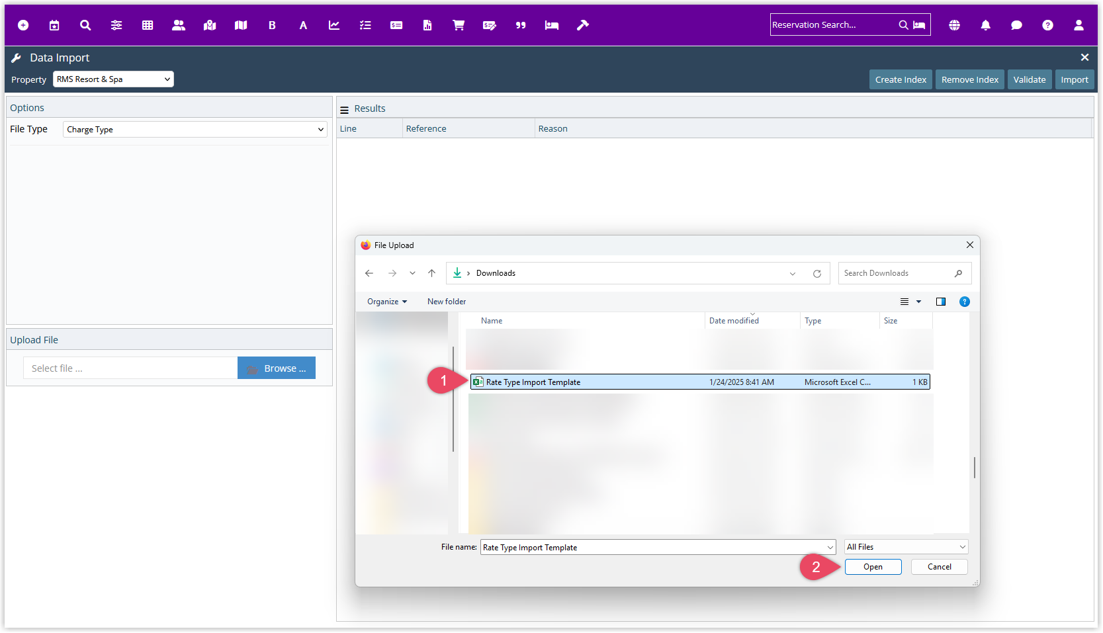This screenshot has height=633, width=1103.
Task: Open the checklist tasks icon in toolbar
Action: pos(365,25)
